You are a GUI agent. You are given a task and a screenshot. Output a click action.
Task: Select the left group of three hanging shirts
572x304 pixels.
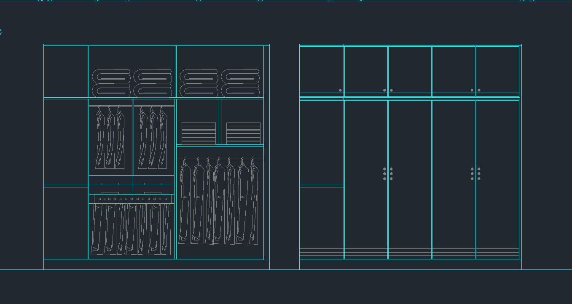point(110,137)
